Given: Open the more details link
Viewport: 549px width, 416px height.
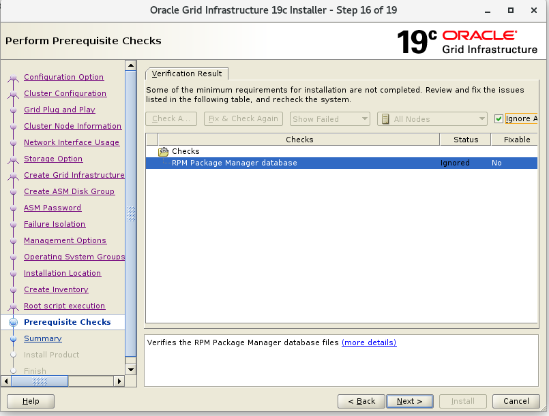Looking at the screenshot, I should point(369,342).
